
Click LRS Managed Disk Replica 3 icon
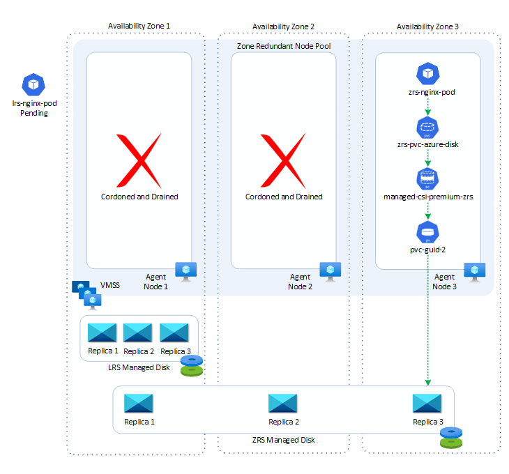point(174,332)
